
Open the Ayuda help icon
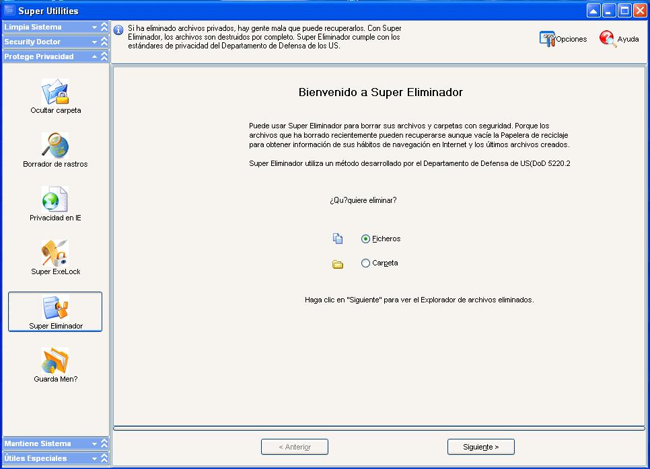(x=608, y=39)
